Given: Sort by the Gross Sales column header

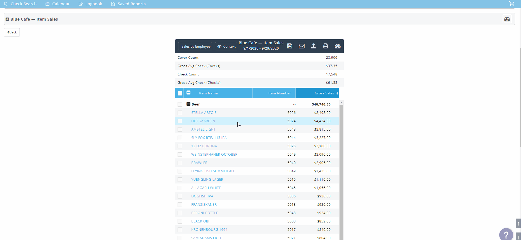Looking at the screenshot, I should coord(324,93).
